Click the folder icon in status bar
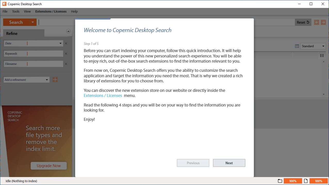The width and height of the screenshot is (329, 185). point(280,181)
